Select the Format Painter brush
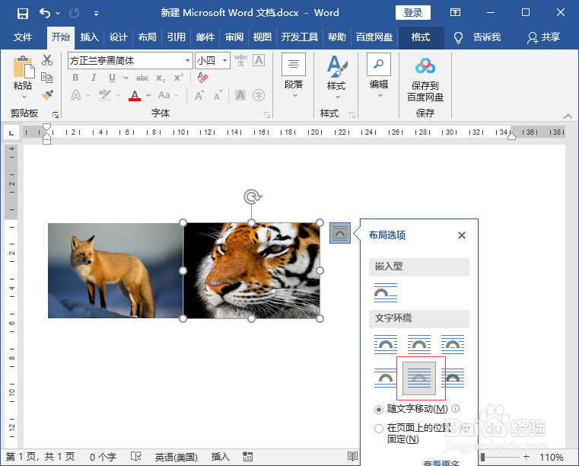The image size is (579, 466). coord(47,95)
